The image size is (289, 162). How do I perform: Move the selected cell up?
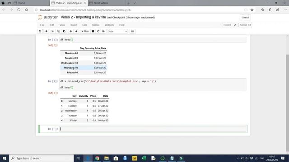coord(70,31)
